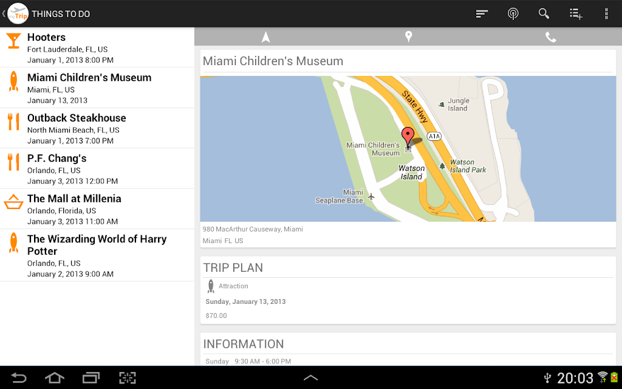Click the Miami Children's Museum map label
Image resolution: width=622 pixels, height=389 pixels.
pos(373,149)
